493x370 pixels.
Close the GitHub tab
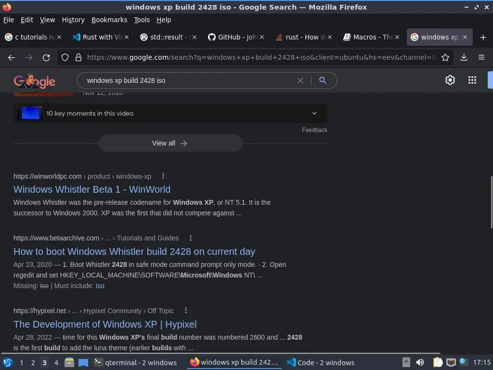262,37
